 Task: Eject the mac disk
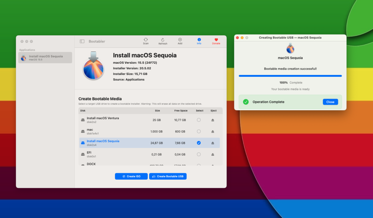(213, 132)
